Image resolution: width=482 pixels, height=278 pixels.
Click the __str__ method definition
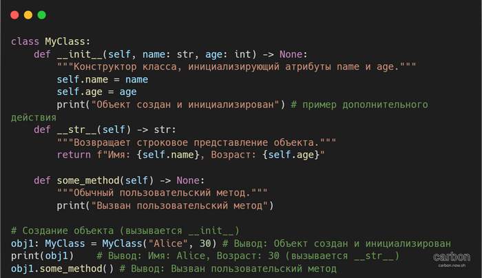[105, 129]
